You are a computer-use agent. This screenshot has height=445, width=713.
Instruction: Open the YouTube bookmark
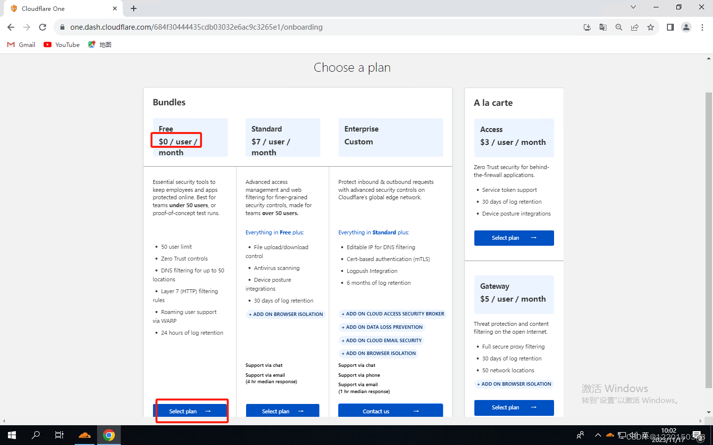pyautogui.click(x=62, y=44)
